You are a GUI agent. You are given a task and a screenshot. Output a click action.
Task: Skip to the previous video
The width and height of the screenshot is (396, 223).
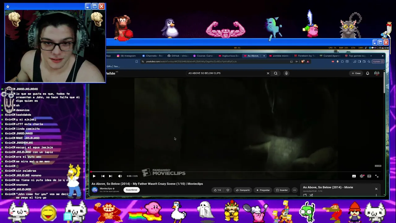click(103, 176)
